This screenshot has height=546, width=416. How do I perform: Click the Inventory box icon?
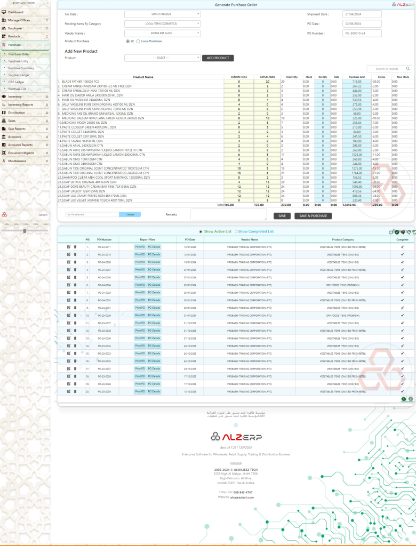tap(4, 97)
